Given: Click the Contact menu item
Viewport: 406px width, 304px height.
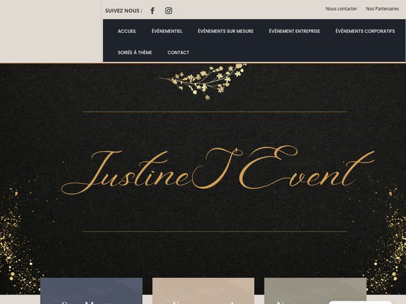Looking at the screenshot, I should (x=178, y=53).
